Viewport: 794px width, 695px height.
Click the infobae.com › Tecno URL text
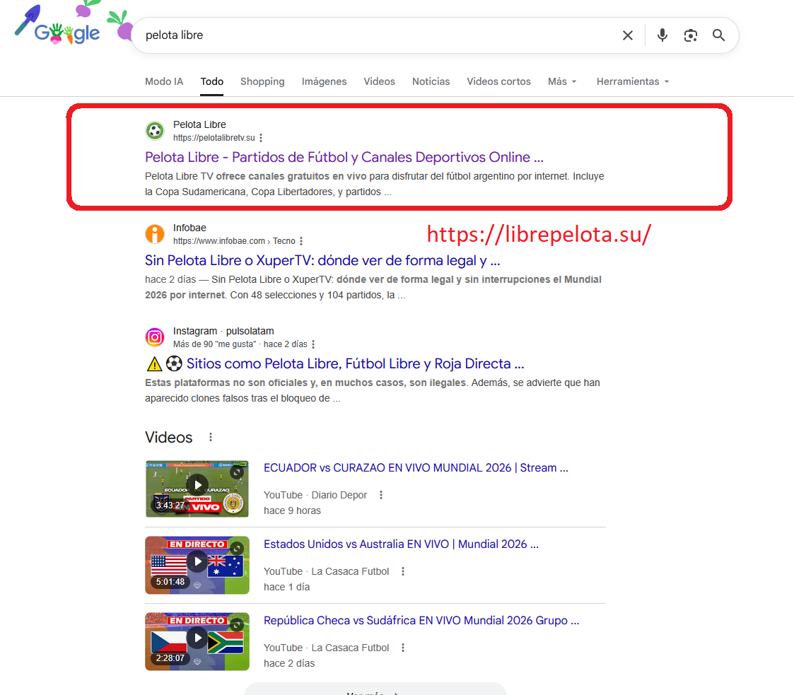click(234, 241)
